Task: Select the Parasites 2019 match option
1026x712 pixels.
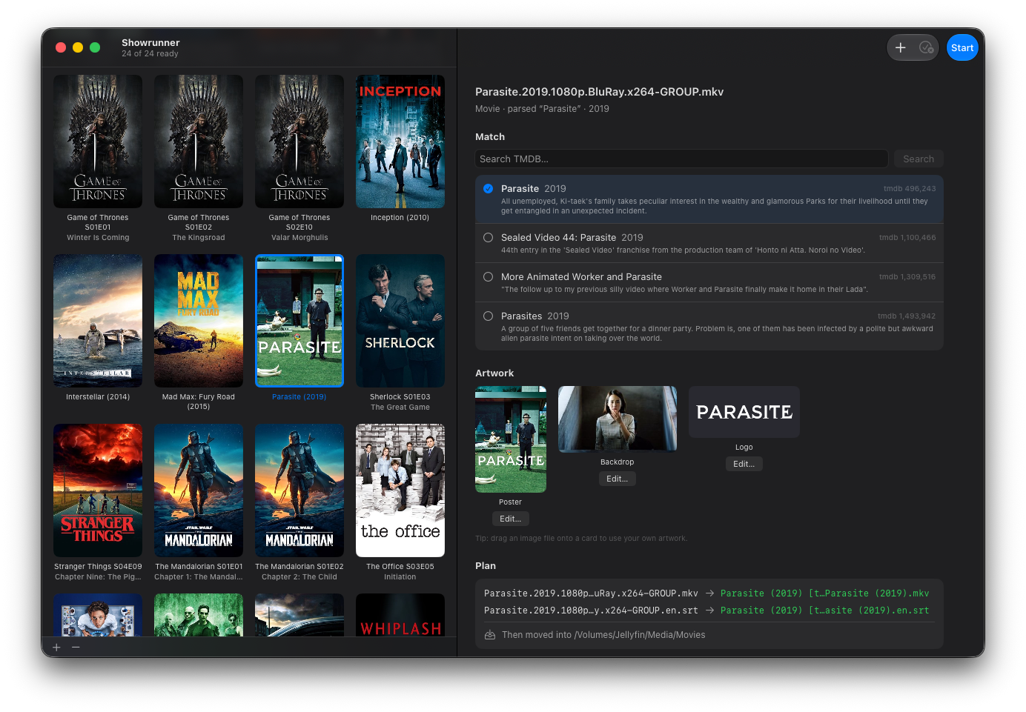Action: click(709, 326)
